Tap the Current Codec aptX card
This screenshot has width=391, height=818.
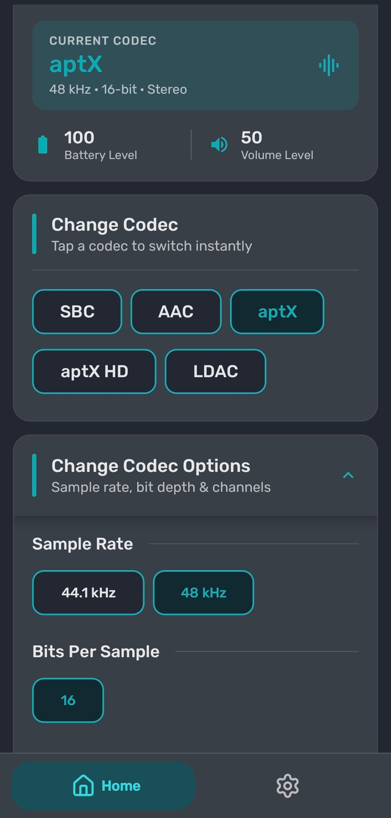click(195, 65)
